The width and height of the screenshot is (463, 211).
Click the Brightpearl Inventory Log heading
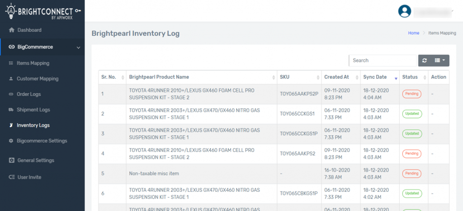coord(136,33)
